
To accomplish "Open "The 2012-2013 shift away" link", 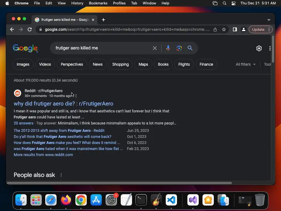I will [x=59, y=131].
